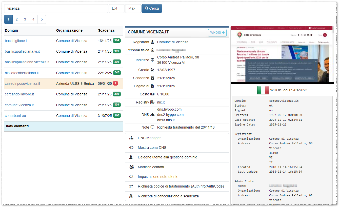Screen dimensions: 339x207
Task: Open basilicapalladiana.vi.it domain
Action: [22, 51]
